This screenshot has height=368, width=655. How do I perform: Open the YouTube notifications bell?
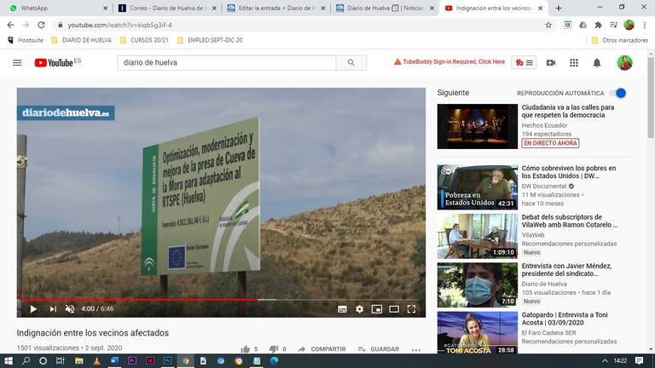coord(597,62)
